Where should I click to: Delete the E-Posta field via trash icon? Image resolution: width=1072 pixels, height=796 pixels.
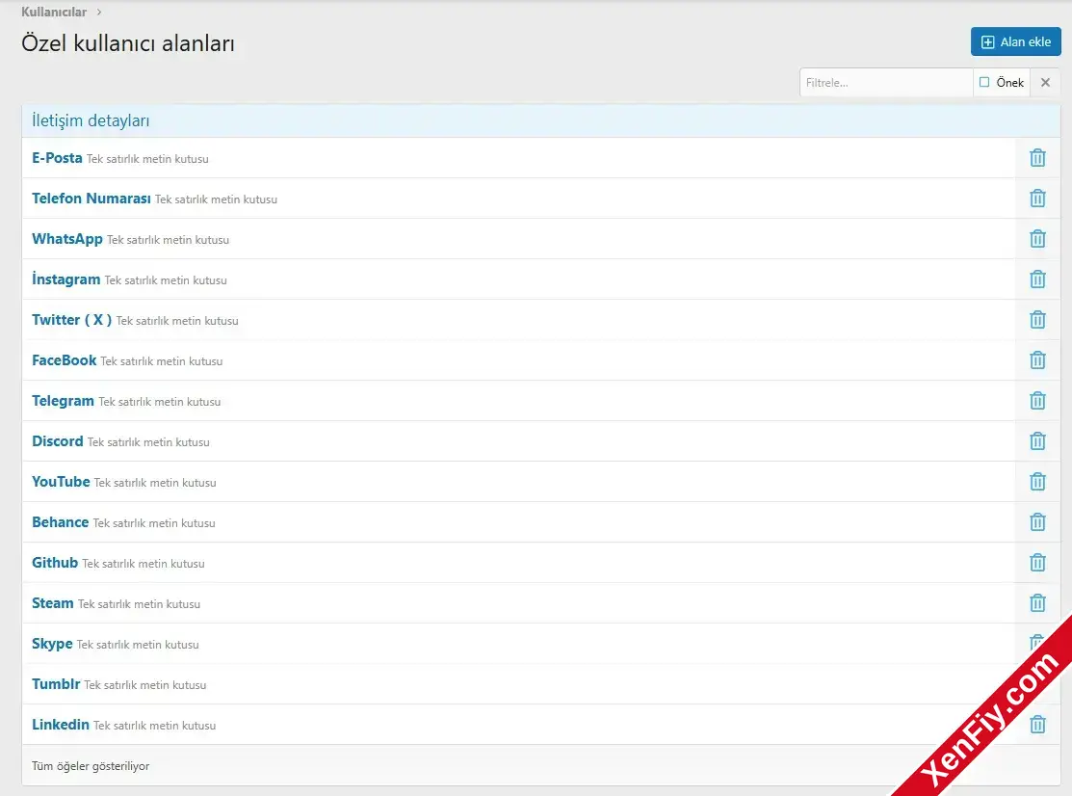point(1037,158)
